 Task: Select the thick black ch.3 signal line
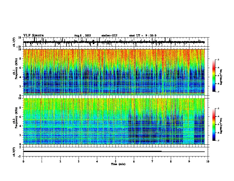click(92, 151)
